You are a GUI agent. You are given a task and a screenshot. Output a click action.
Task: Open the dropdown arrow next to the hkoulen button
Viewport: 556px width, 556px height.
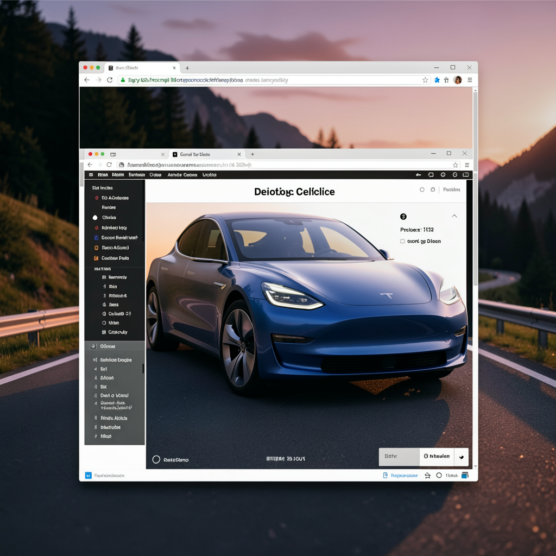click(x=462, y=457)
